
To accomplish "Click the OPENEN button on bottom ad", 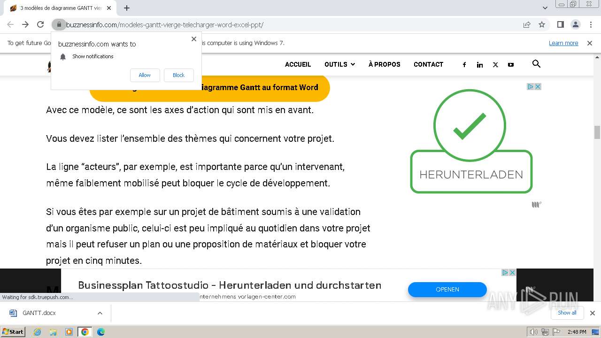I will (x=447, y=290).
